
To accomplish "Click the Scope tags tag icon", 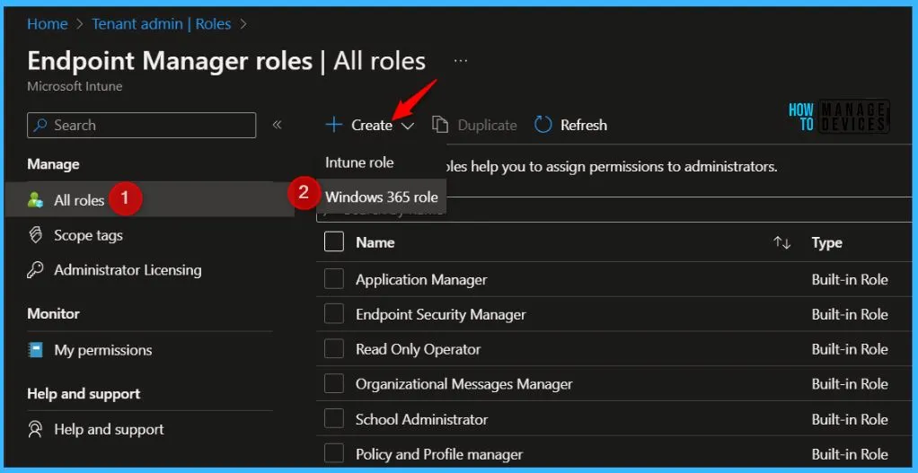I will pyautogui.click(x=35, y=236).
